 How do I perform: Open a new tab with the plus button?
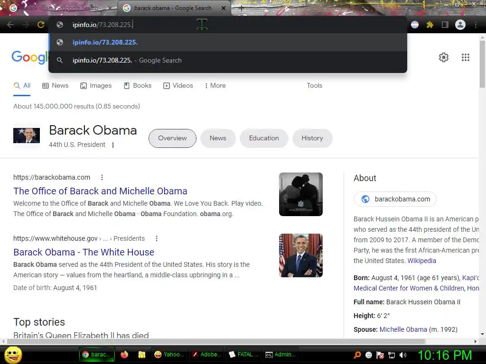click(x=242, y=9)
